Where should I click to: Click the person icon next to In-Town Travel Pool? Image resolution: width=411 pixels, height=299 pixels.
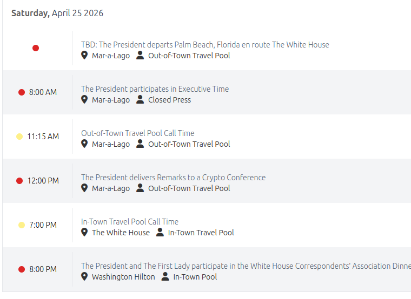(x=160, y=232)
